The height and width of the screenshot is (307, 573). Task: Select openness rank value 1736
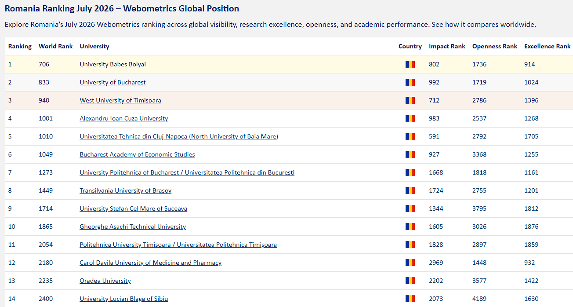pos(479,64)
